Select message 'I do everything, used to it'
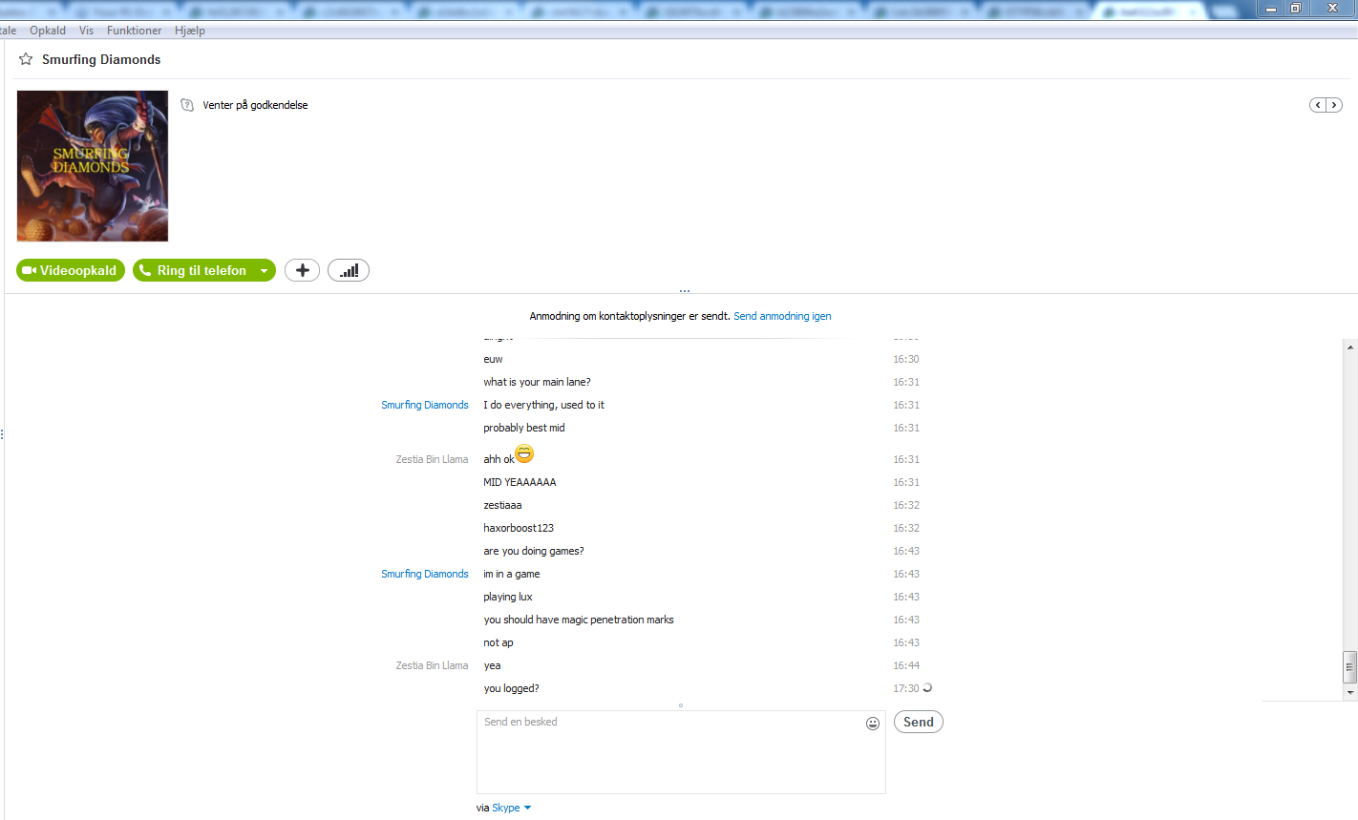 [x=543, y=405]
